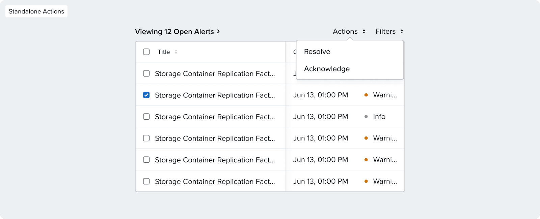Sort the table by the Title column
Image resolution: width=540 pixels, height=219 pixels.
(164, 52)
